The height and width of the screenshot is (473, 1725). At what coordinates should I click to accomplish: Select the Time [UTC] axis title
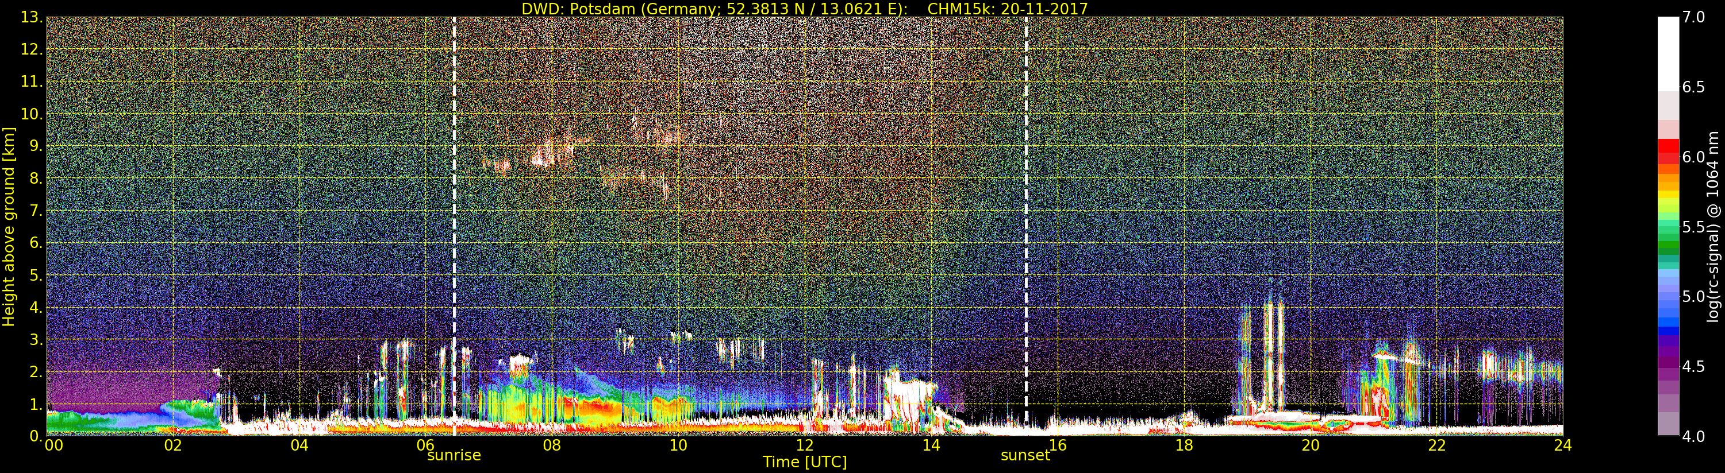(x=804, y=462)
